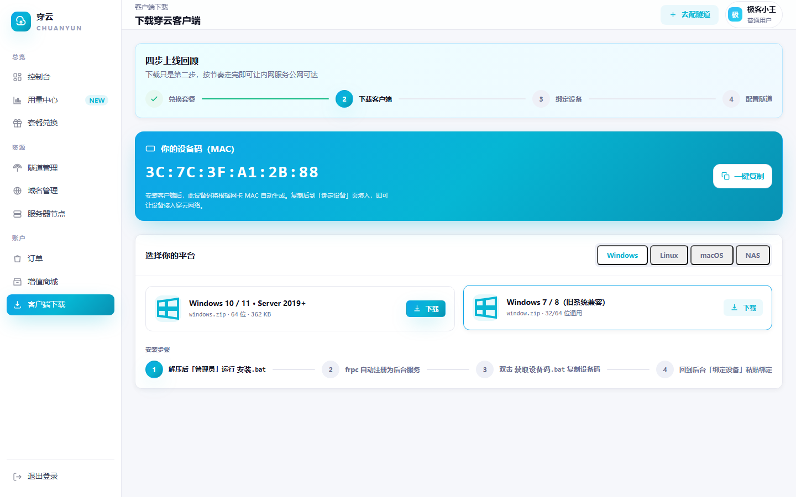Switch platform to macOS tab
Viewport: 796px width, 497px height.
click(x=711, y=255)
